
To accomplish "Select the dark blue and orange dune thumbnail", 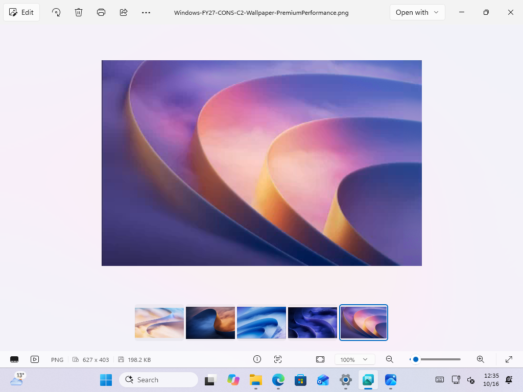I will coord(210,323).
